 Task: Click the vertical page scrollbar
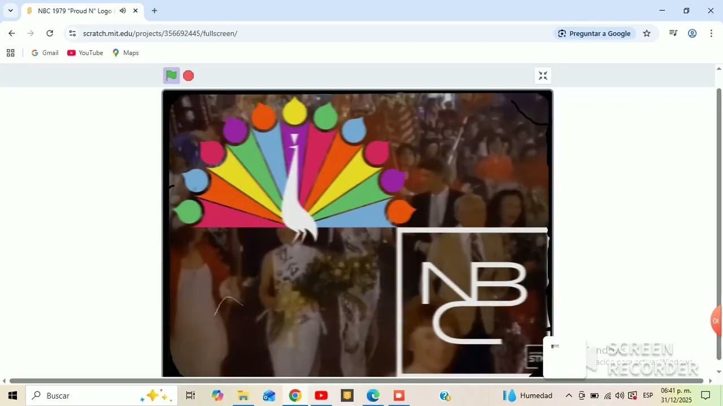pyautogui.click(x=718, y=224)
